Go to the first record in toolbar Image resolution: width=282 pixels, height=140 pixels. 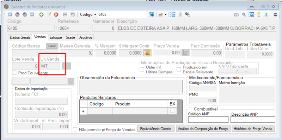pos(10,14)
